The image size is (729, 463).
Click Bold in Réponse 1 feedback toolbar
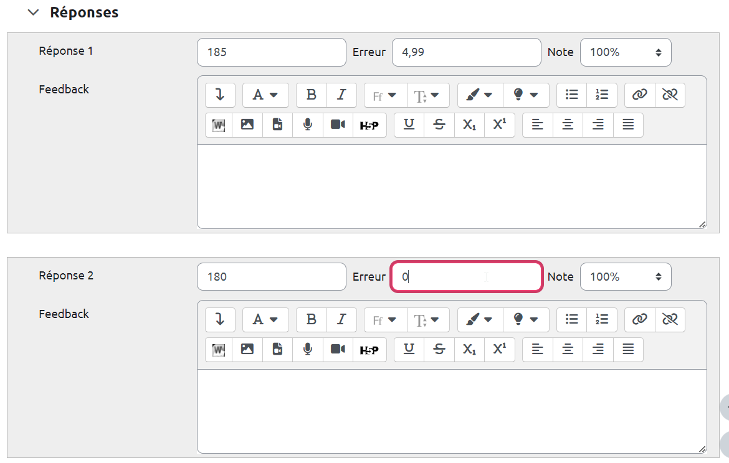coord(311,95)
